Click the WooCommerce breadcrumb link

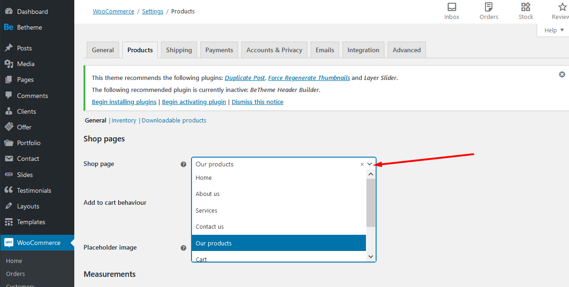point(114,11)
